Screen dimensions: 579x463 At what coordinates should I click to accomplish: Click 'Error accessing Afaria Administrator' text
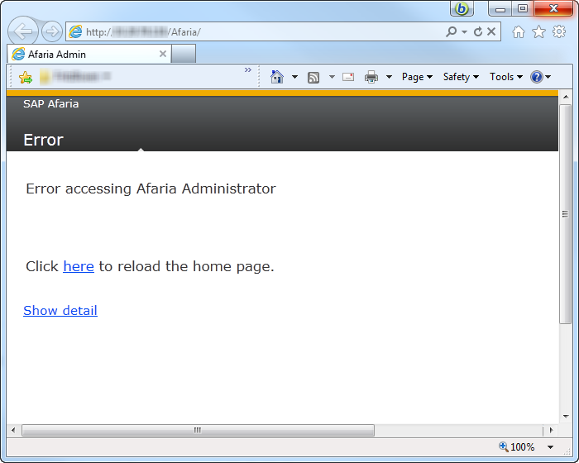click(x=151, y=189)
